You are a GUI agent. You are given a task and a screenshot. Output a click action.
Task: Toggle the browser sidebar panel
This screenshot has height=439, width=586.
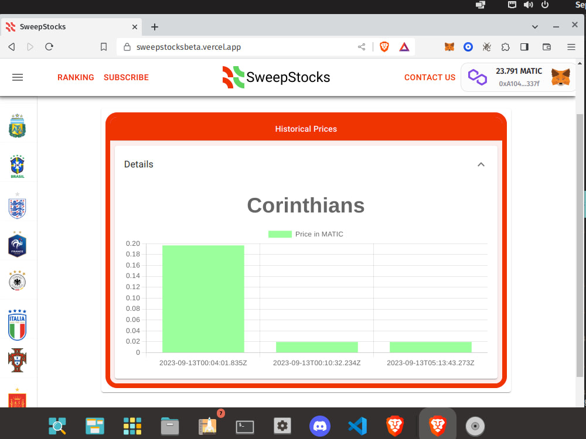point(524,47)
